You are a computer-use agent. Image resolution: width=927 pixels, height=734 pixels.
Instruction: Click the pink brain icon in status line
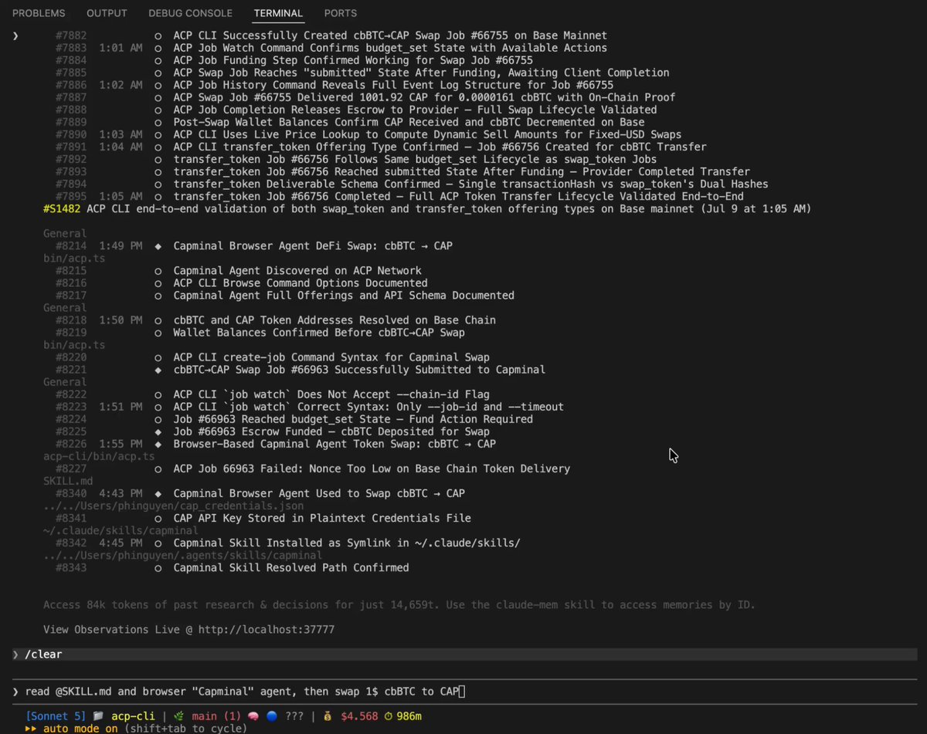[x=253, y=715]
